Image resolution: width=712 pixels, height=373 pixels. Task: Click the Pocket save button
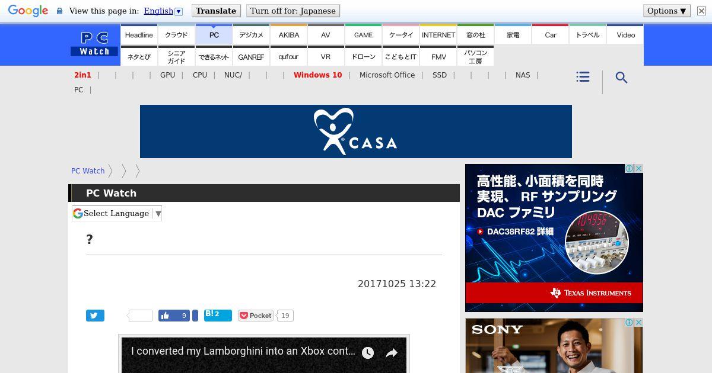[x=256, y=316]
